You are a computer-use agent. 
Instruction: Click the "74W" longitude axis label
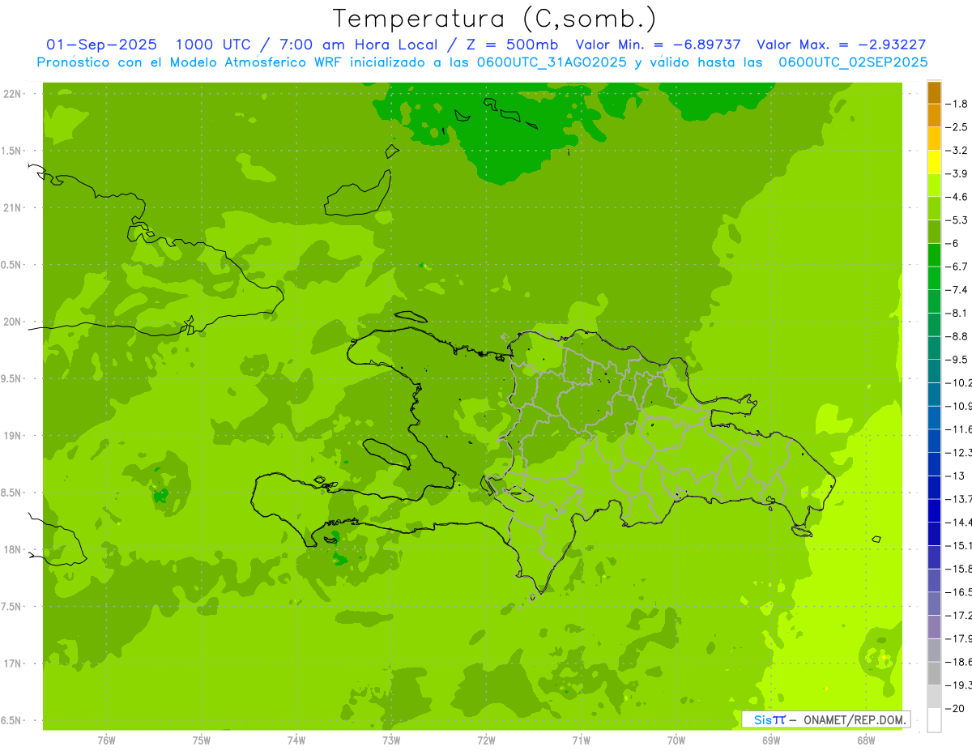coord(296,740)
